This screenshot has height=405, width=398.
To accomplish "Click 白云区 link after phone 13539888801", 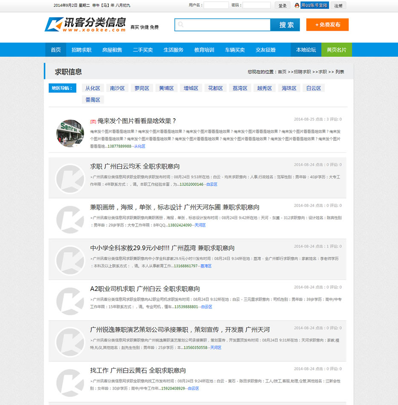I will point(207,307).
